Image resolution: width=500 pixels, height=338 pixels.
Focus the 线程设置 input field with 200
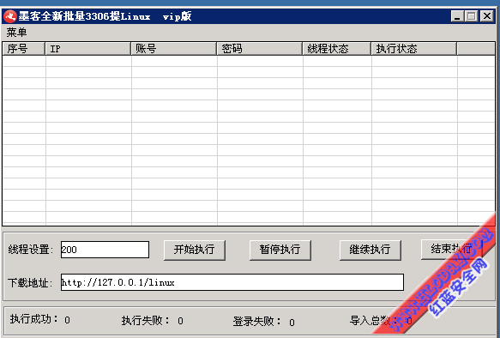coord(105,250)
